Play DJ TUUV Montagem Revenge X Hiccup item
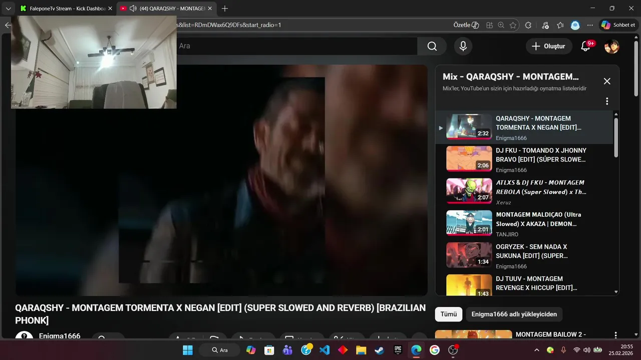Viewport: 641px width, 360px height. click(x=524, y=283)
